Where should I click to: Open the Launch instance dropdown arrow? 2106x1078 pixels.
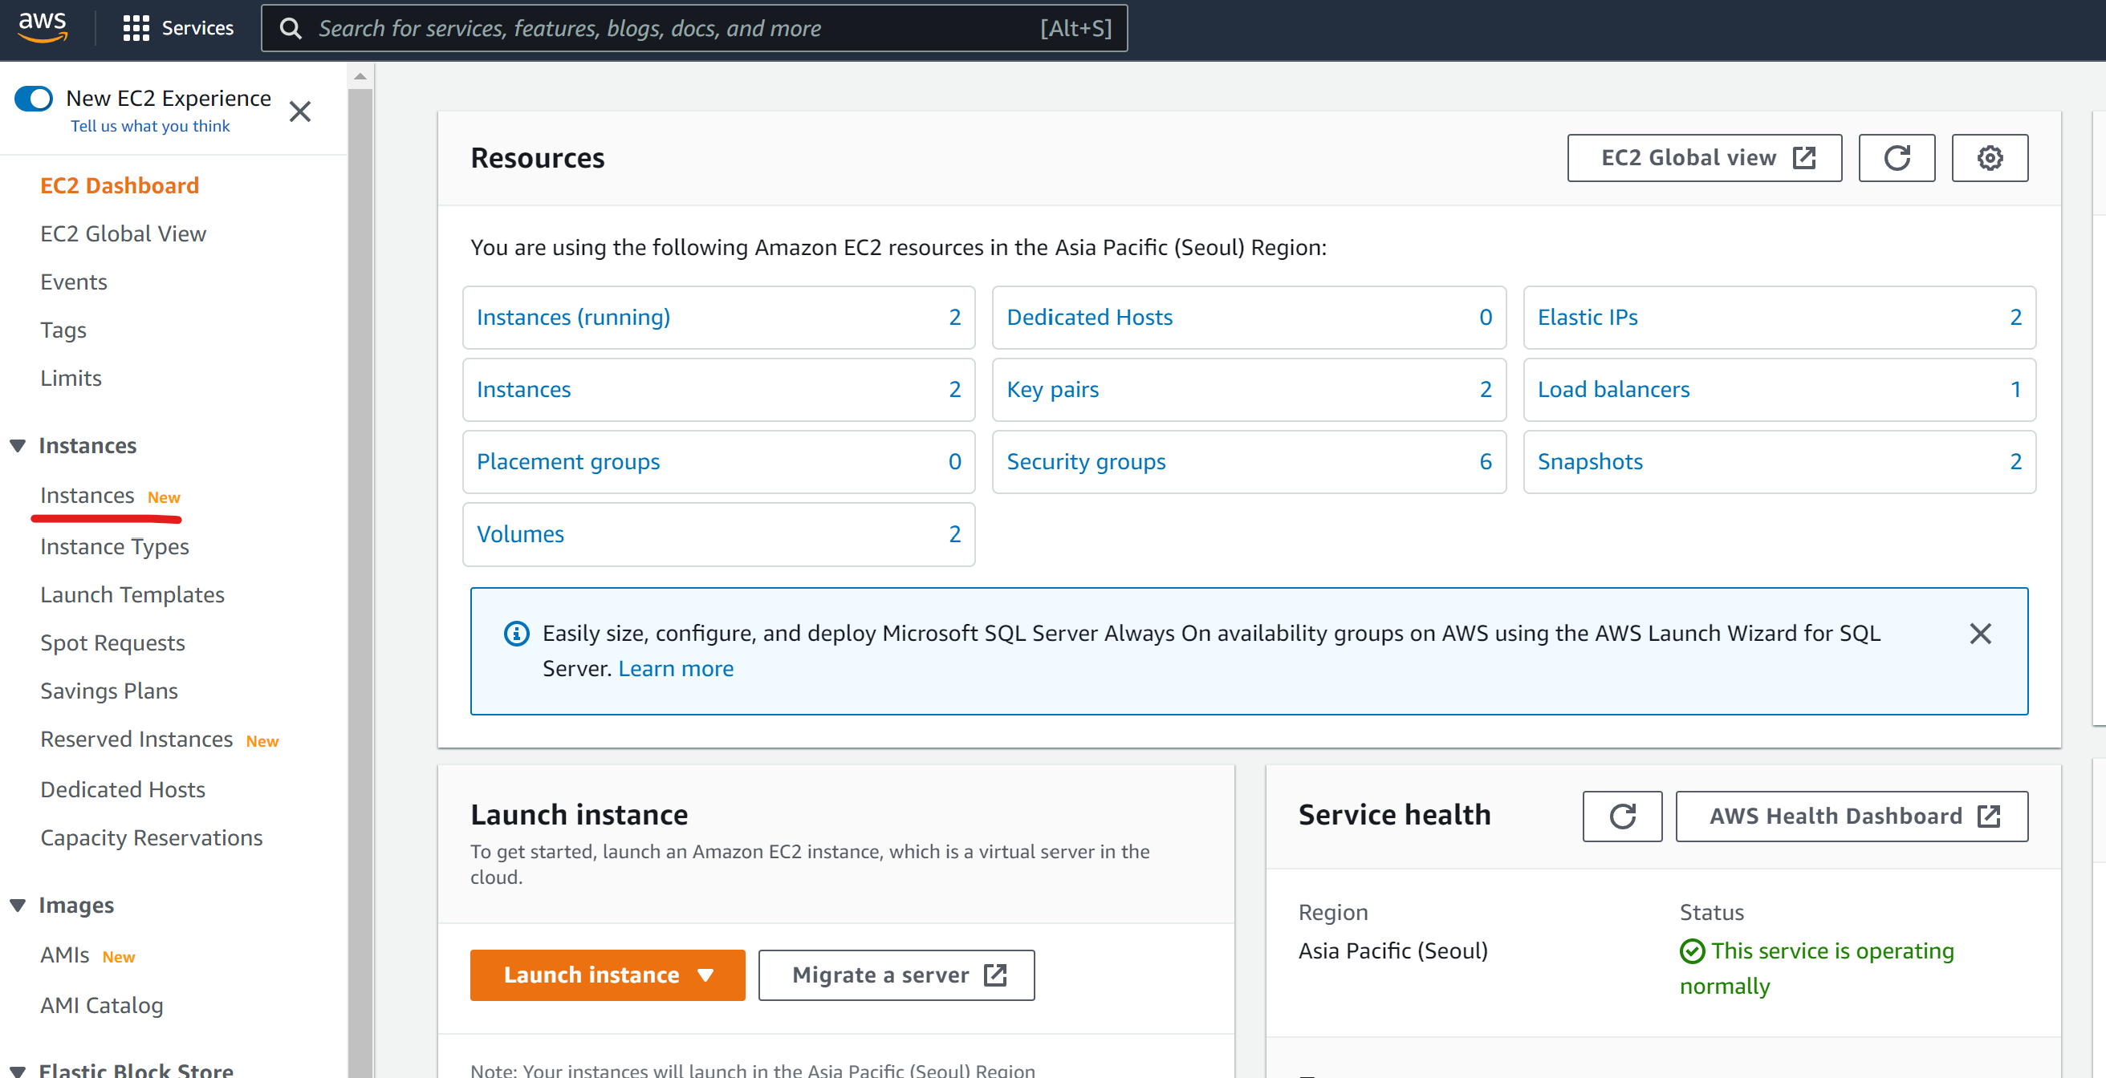point(705,975)
